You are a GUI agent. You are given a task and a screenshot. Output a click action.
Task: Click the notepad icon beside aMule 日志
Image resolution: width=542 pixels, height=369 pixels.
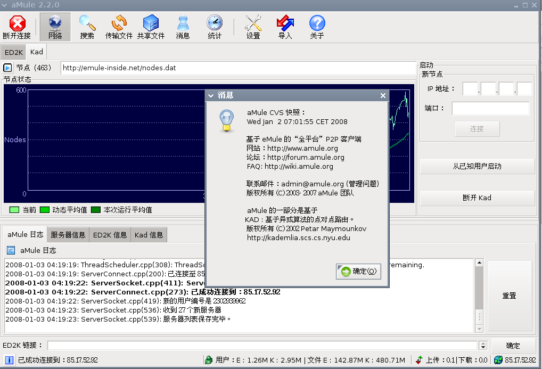point(11,250)
